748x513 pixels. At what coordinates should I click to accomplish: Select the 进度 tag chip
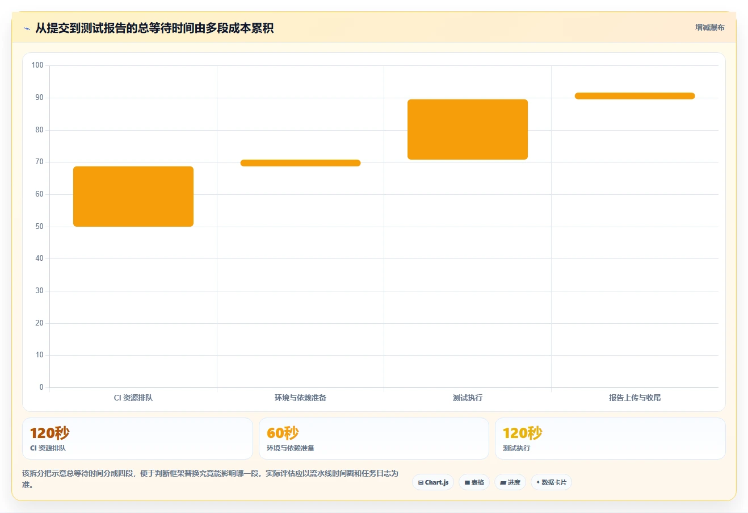(x=510, y=482)
